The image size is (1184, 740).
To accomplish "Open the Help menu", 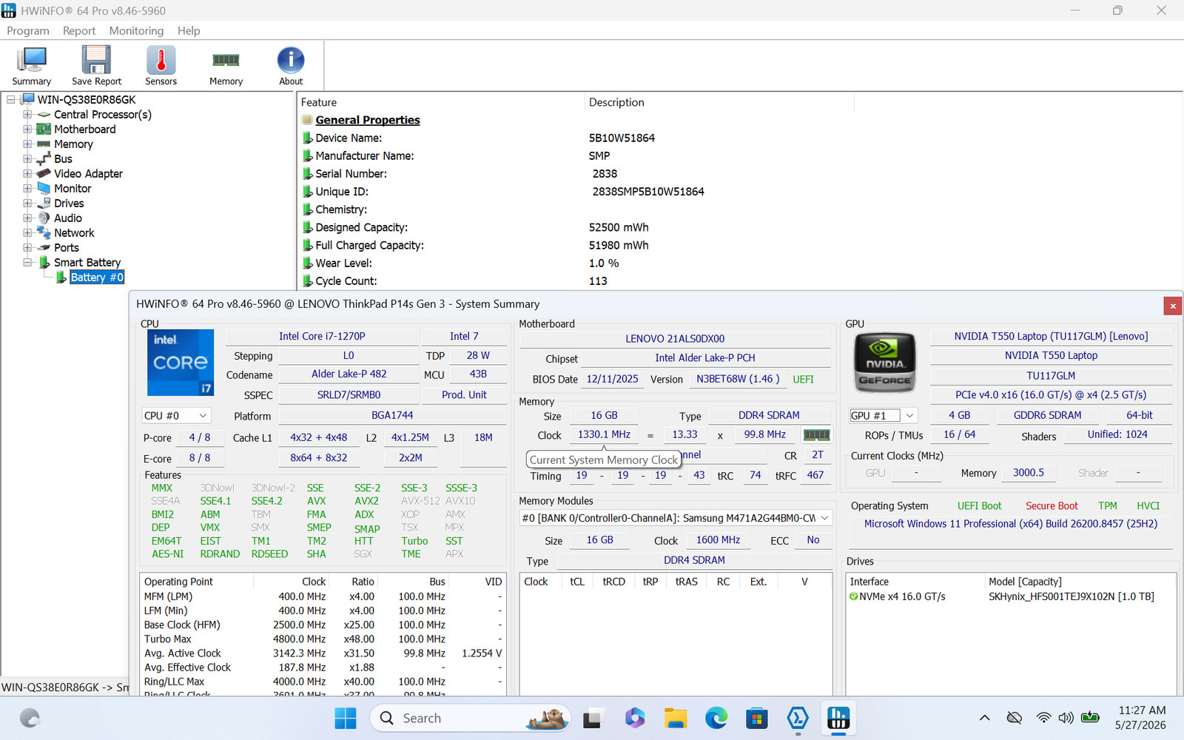I will click(189, 30).
